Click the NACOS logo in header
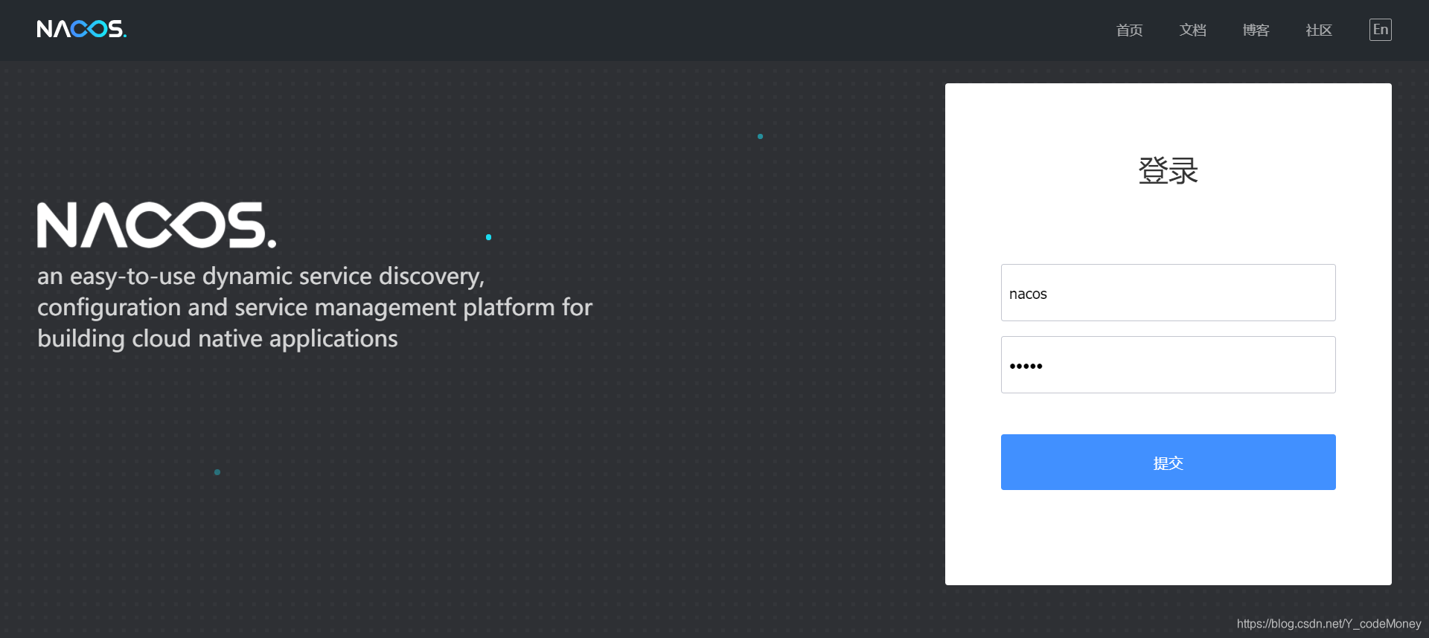1429x638 pixels. (82, 29)
